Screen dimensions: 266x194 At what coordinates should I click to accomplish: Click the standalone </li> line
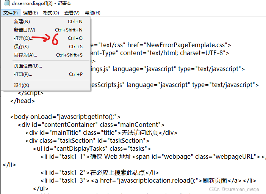click(9, 165)
